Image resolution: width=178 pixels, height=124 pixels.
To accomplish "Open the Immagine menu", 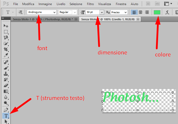I will pyautogui.click(x=45, y=4).
